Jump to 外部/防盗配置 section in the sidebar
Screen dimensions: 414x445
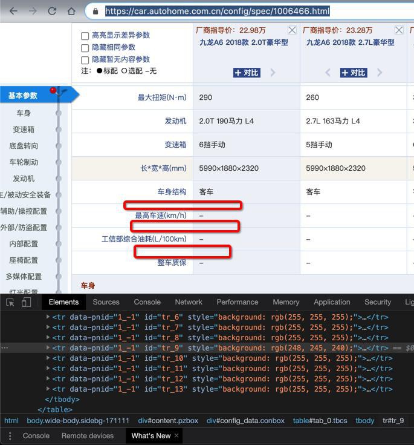pyautogui.click(x=24, y=228)
